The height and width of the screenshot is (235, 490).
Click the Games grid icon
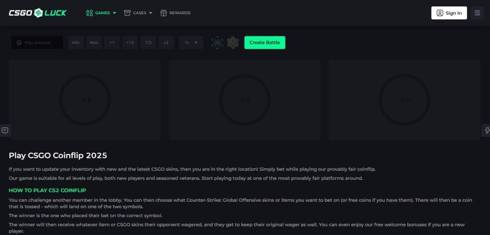point(89,13)
